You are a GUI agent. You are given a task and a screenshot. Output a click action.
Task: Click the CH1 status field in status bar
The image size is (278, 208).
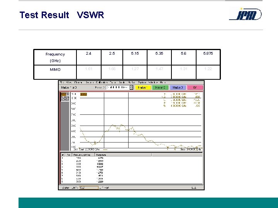88,188
